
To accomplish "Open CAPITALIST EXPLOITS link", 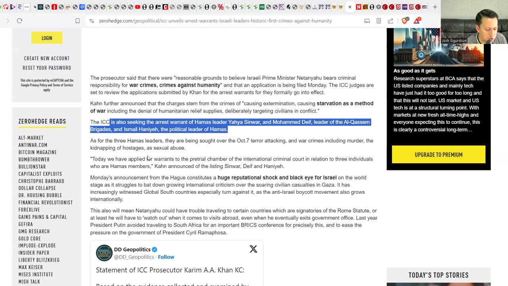I will (40, 174).
